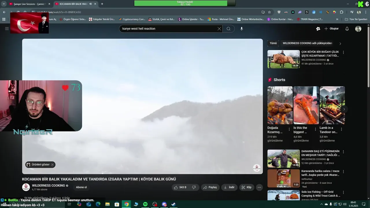Like the video with 343 B button
This screenshot has width=370, height=208.
pyautogui.click(x=180, y=187)
